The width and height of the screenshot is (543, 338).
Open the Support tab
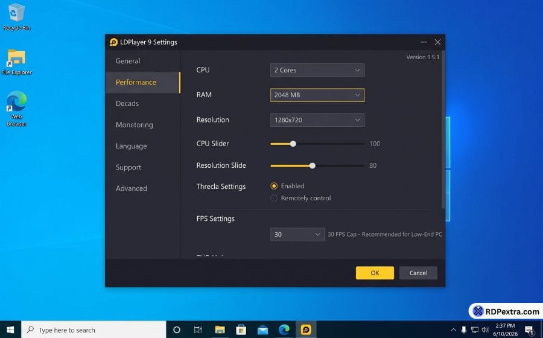[x=142, y=167]
